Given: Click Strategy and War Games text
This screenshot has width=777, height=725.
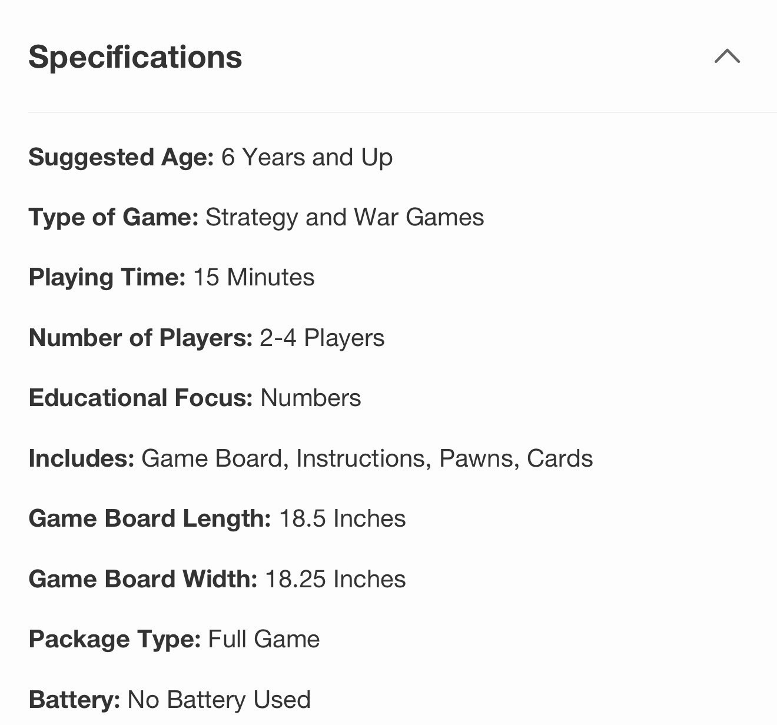Looking at the screenshot, I should pos(344,218).
